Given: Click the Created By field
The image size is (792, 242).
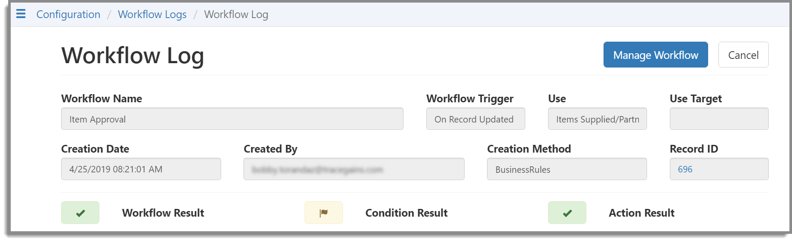Looking at the screenshot, I should [x=354, y=169].
